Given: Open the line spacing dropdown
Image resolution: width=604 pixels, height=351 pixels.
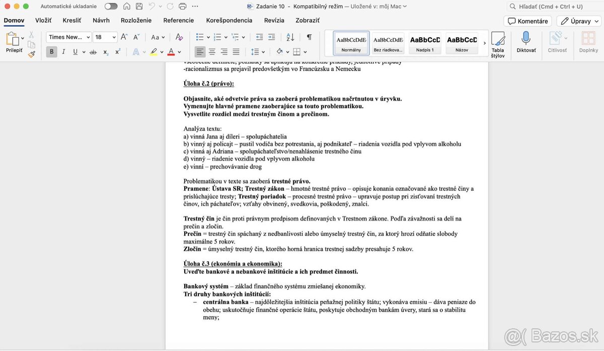Looking at the screenshot, I should [x=262, y=51].
